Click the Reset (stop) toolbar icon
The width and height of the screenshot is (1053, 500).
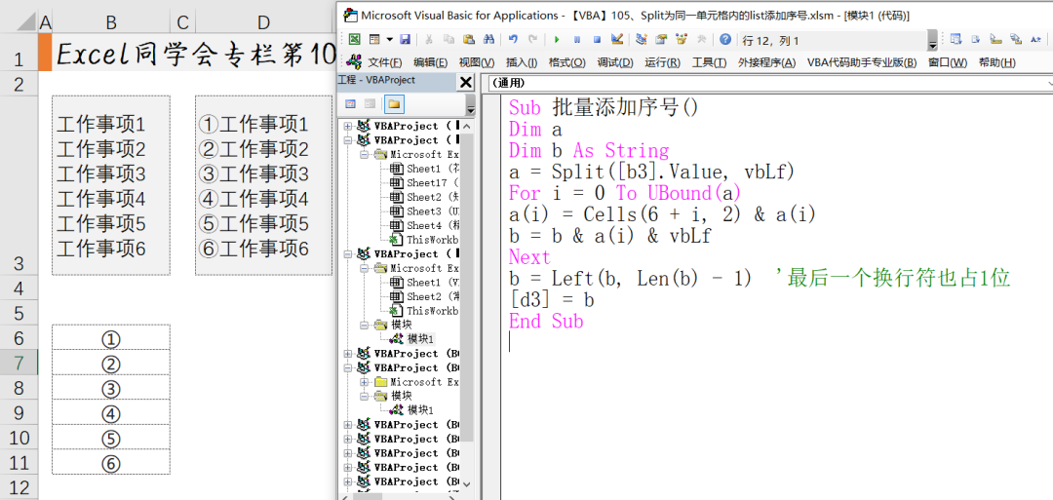coord(596,40)
